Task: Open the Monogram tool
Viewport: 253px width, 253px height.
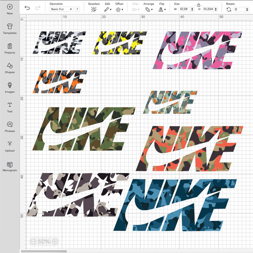Action: click(10, 166)
